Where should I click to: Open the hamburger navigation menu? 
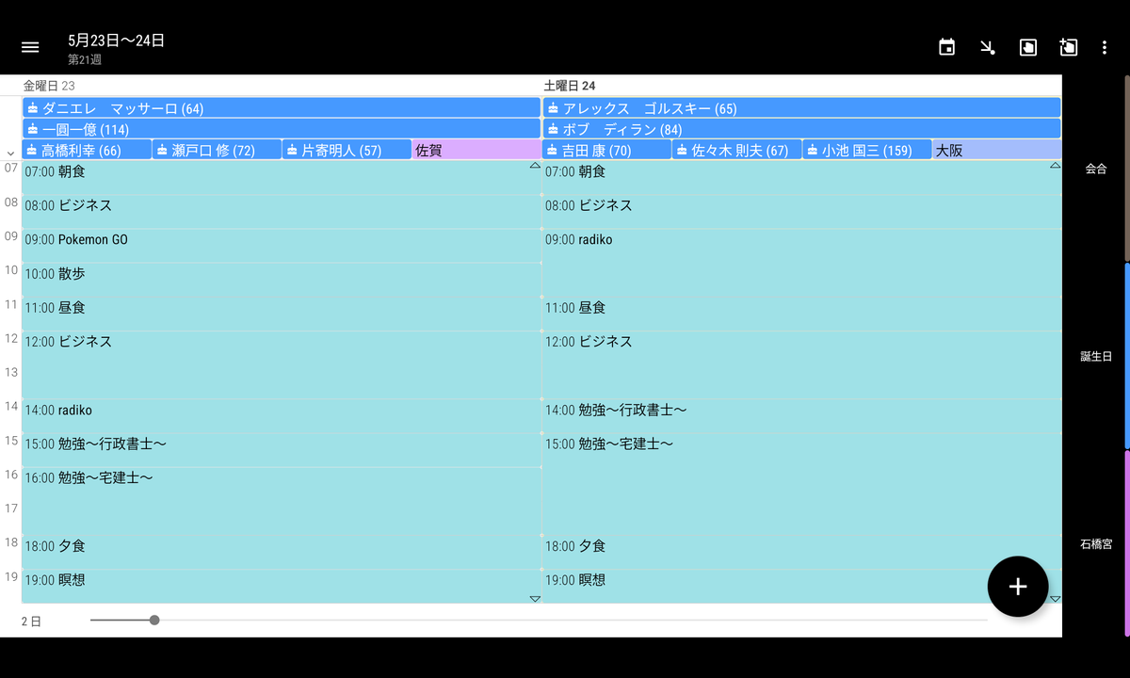[30, 47]
